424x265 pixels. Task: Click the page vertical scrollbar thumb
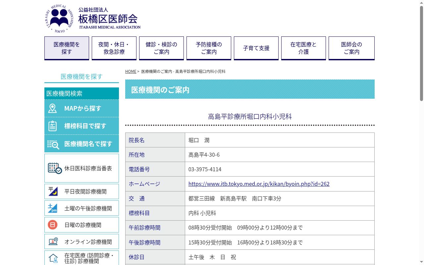421,53
